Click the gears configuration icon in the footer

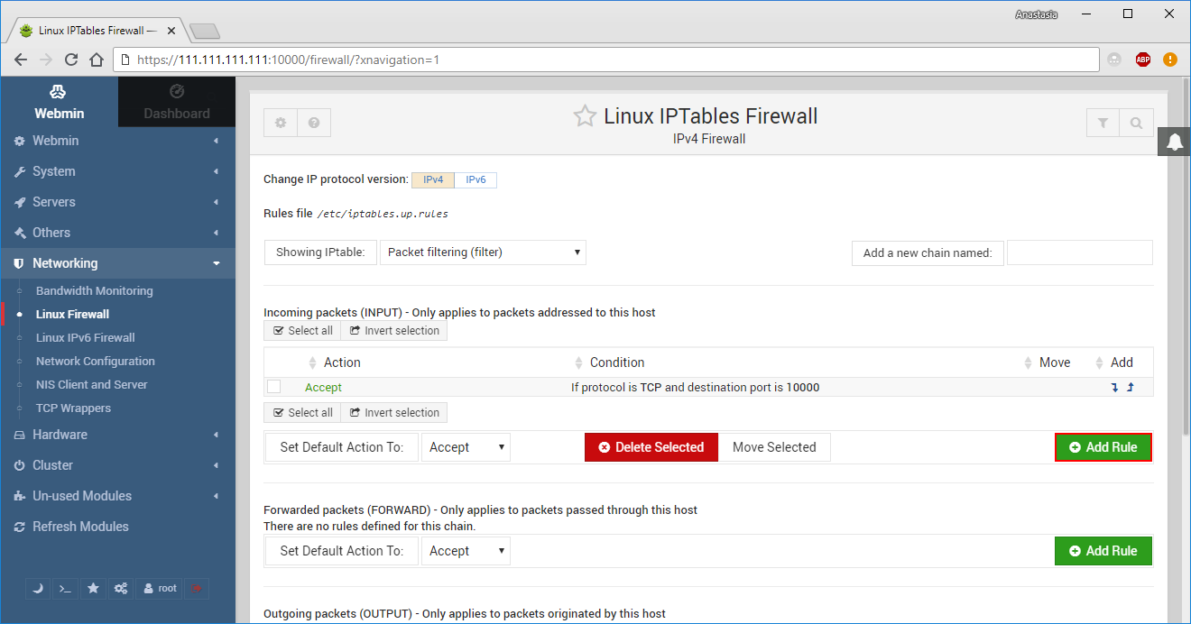pyautogui.click(x=121, y=588)
